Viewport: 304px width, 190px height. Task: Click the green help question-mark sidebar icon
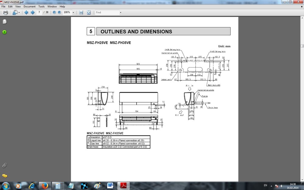tap(5, 32)
